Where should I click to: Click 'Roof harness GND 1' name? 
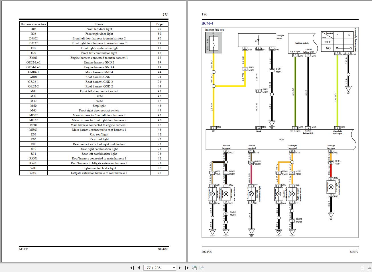point(99,77)
